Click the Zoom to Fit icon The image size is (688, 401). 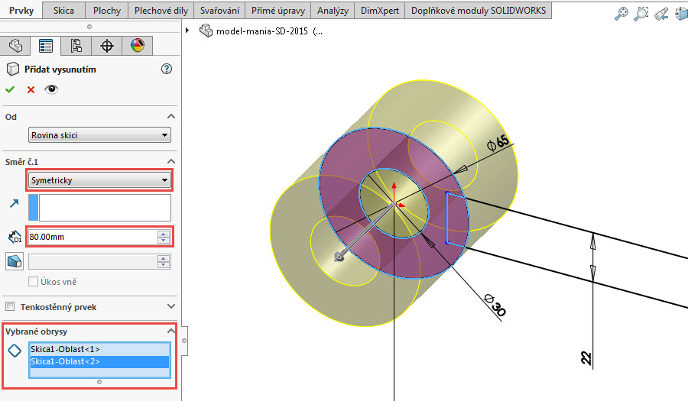point(623,13)
